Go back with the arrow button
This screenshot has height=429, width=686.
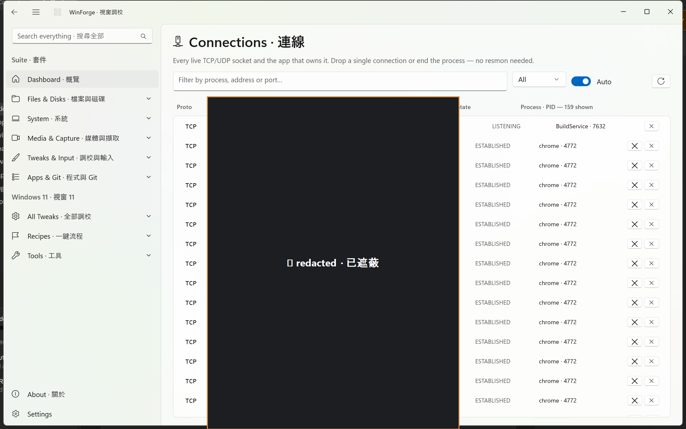[x=14, y=12]
